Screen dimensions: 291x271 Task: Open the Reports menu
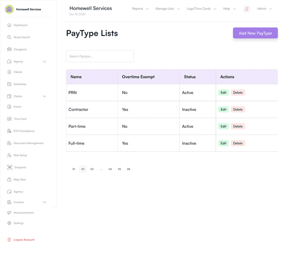point(140,9)
